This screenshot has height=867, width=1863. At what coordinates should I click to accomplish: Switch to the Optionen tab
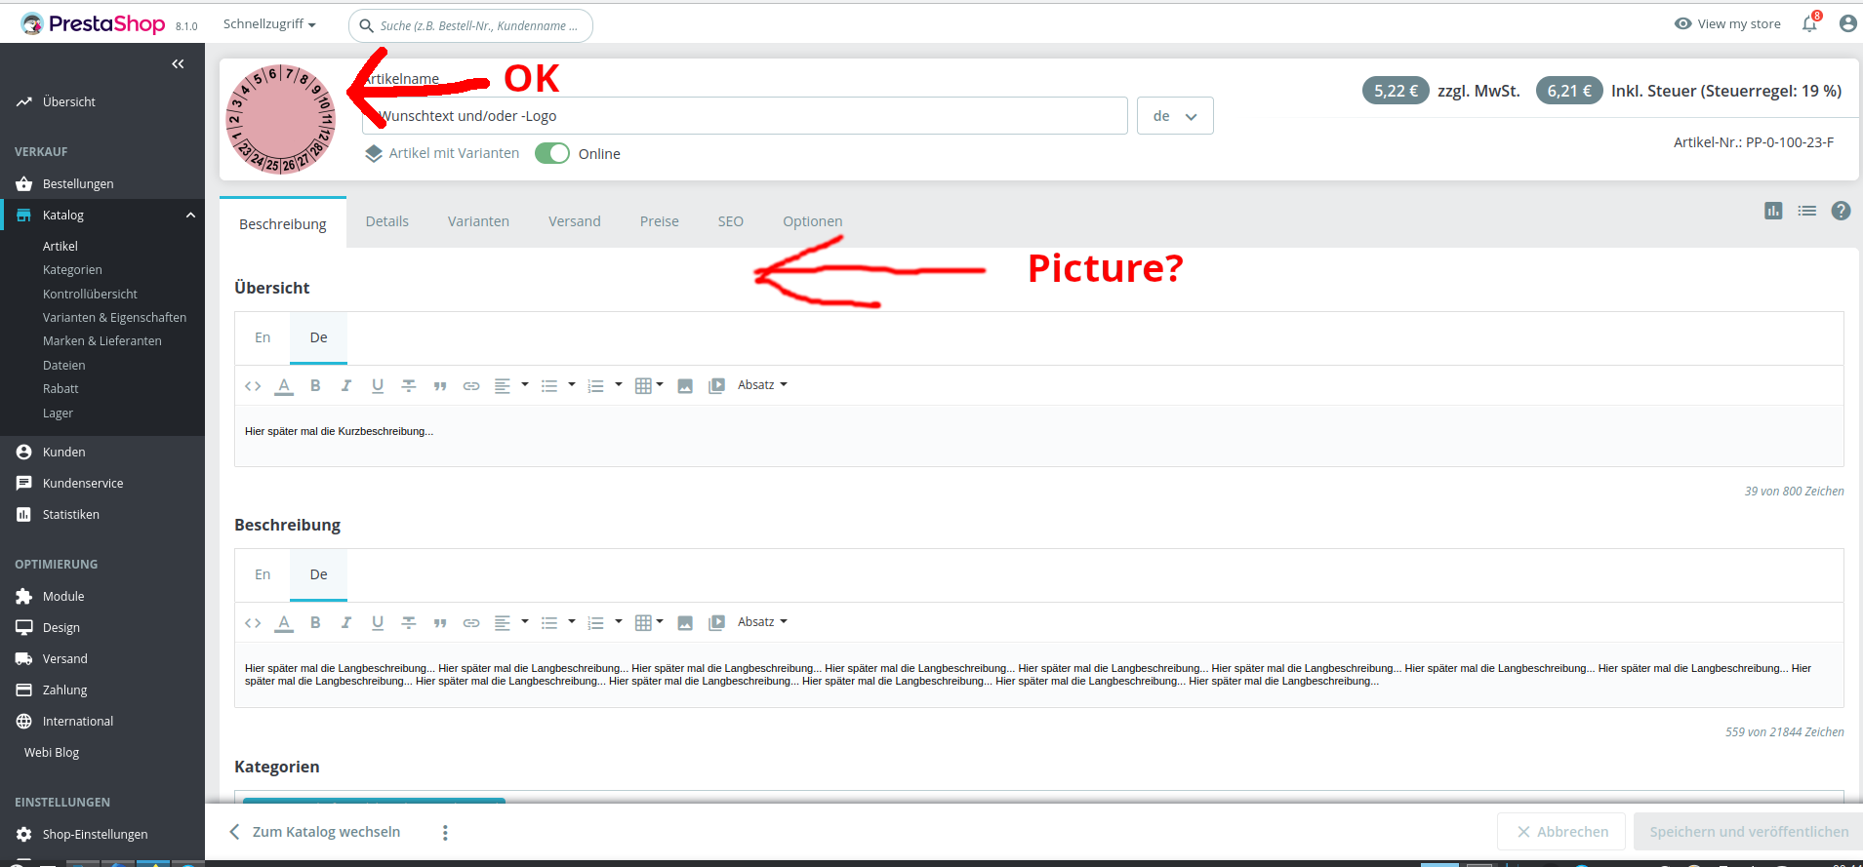click(x=813, y=221)
